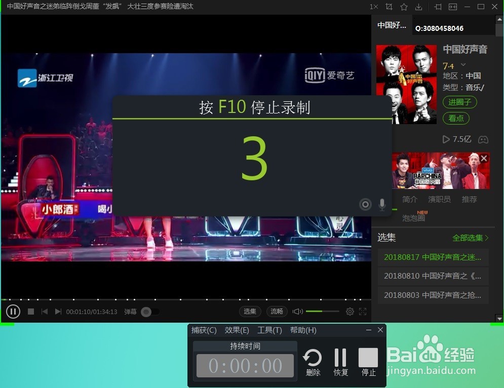Screen dimensions: 504x388
Task: Click the 进圈子 button
Action: click(x=459, y=102)
